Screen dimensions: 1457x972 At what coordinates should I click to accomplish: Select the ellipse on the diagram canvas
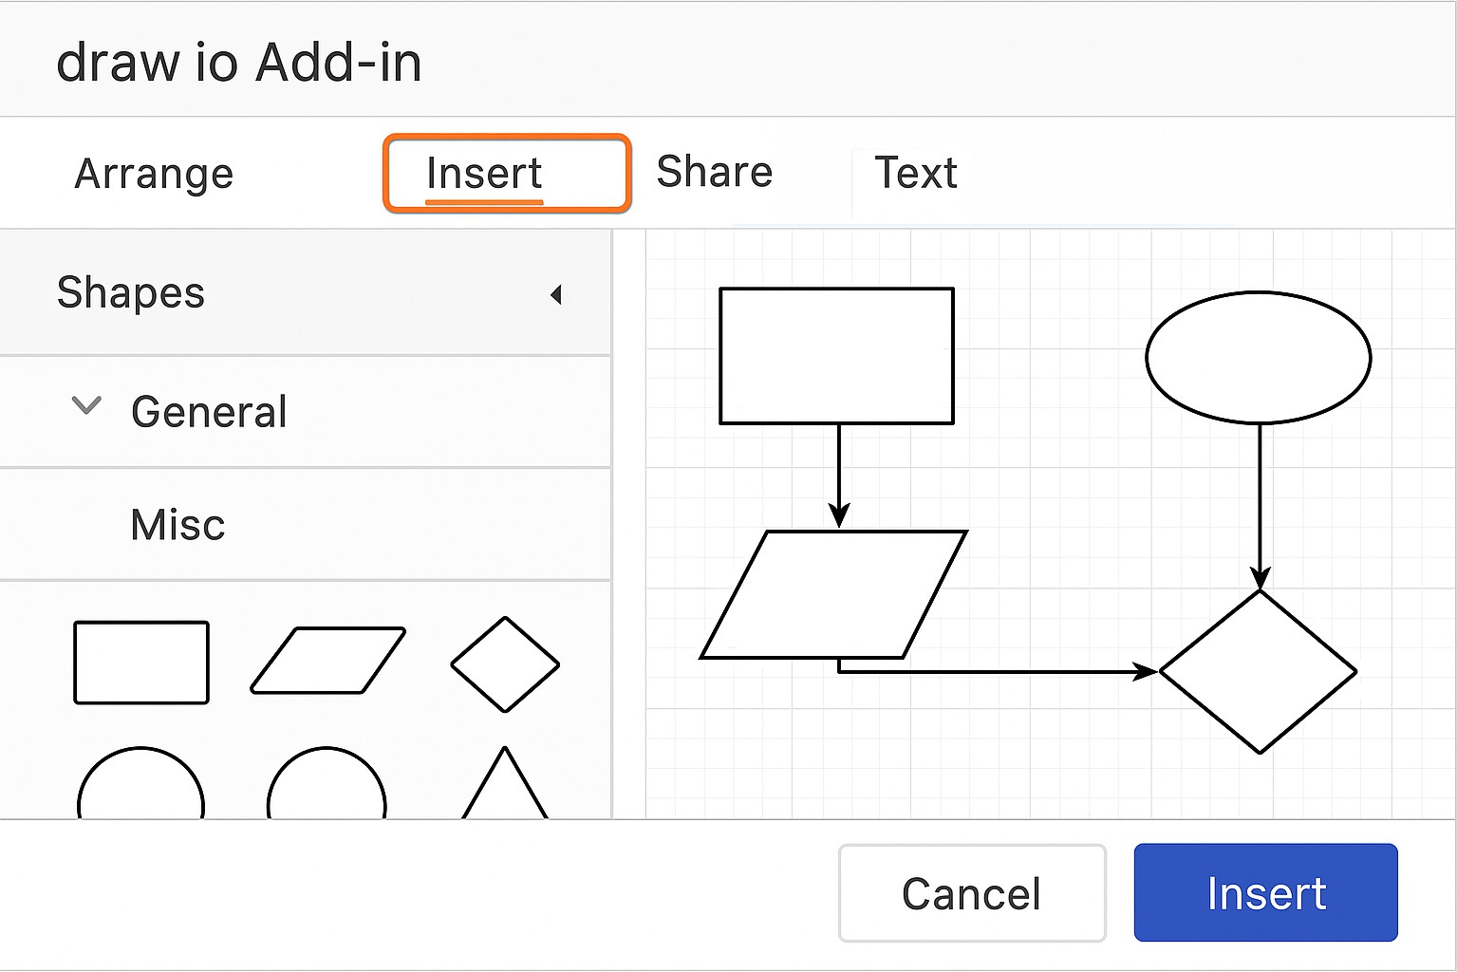click(x=1258, y=358)
